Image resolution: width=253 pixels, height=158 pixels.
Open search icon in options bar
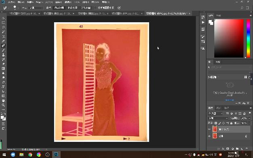pyautogui.click(x=242, y=8)
